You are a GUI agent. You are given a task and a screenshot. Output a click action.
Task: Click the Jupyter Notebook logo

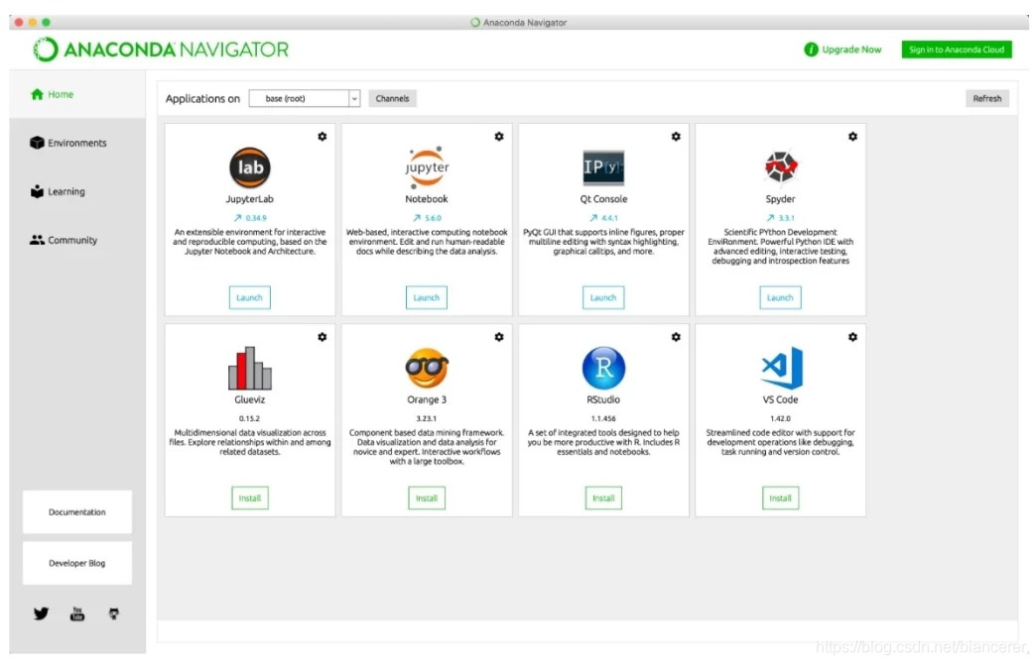point(427,167)
